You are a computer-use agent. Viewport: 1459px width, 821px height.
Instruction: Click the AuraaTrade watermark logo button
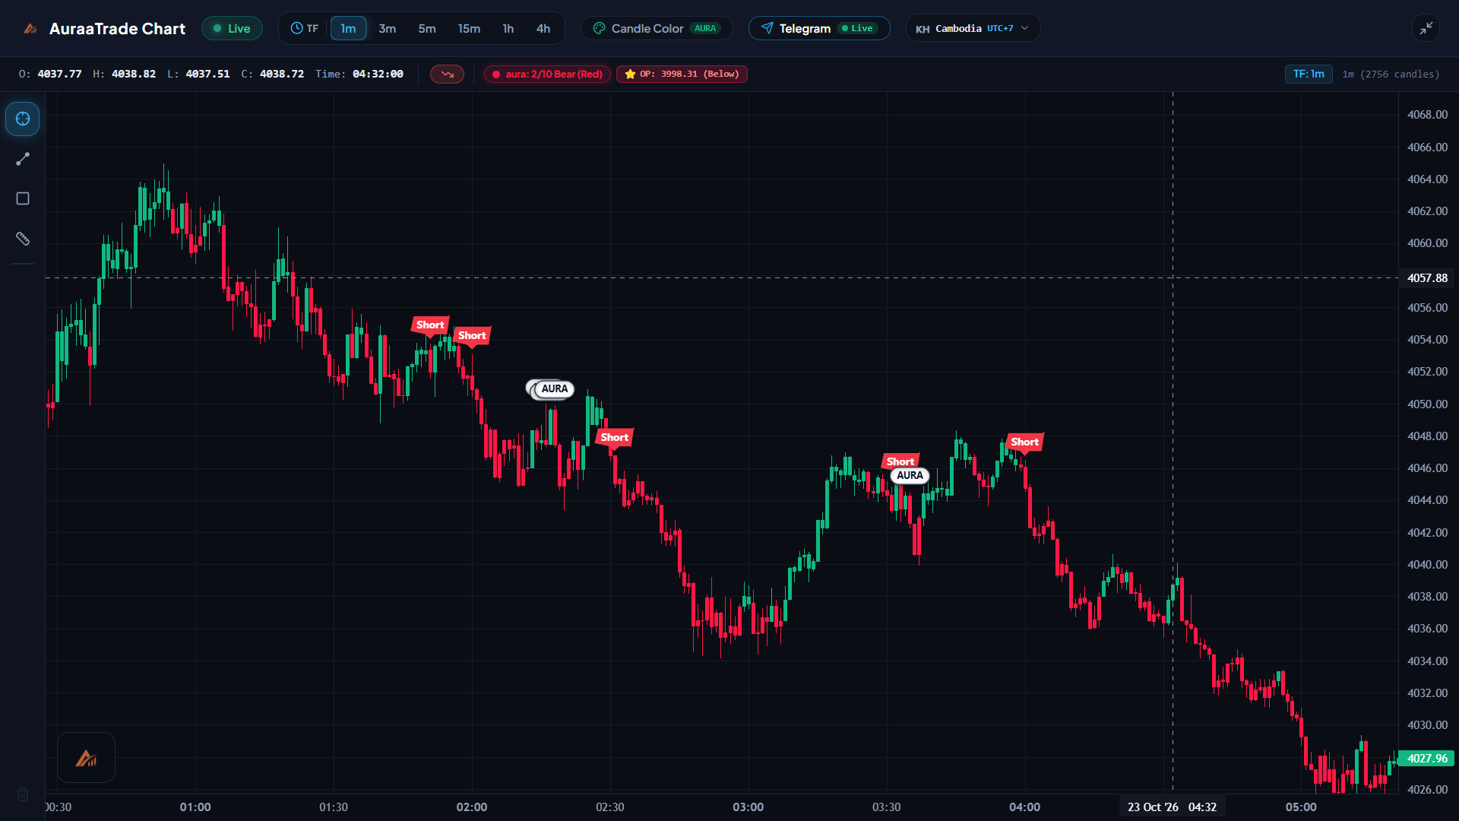point(86,758)
